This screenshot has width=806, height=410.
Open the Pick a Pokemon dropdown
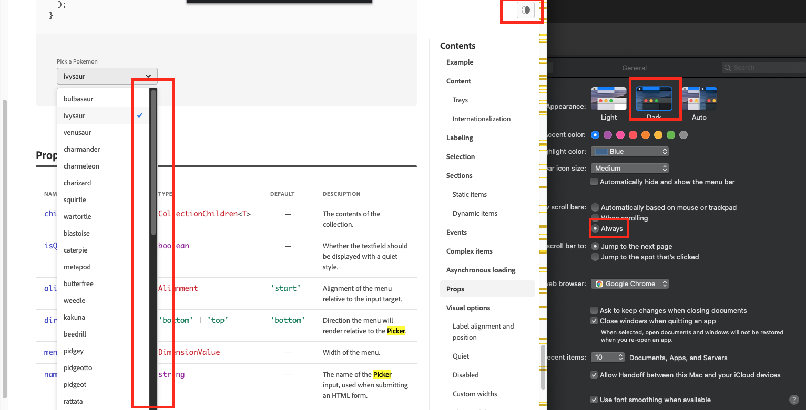107,76
